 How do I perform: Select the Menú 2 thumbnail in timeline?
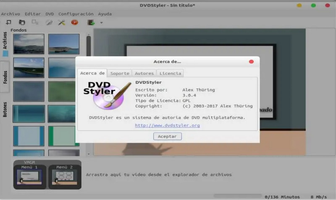(65, 177)
